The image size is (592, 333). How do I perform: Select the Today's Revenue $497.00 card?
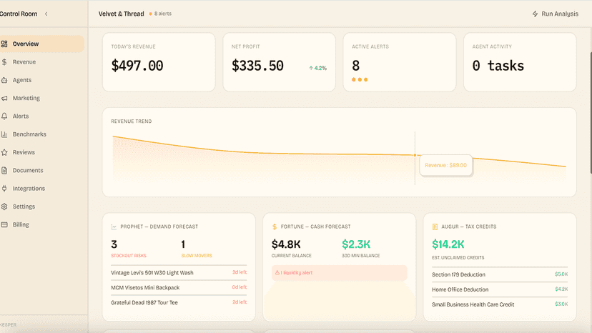[x=159, y=62]
